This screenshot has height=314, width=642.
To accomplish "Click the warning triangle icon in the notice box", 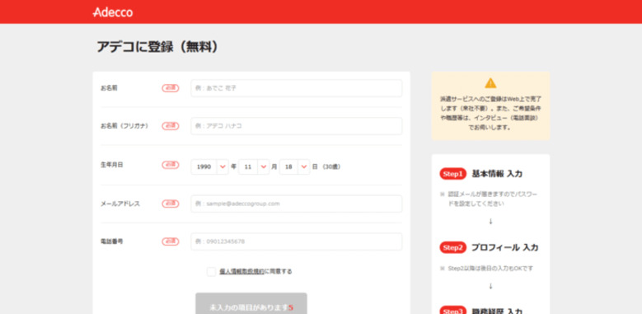I will coord(490,83).
